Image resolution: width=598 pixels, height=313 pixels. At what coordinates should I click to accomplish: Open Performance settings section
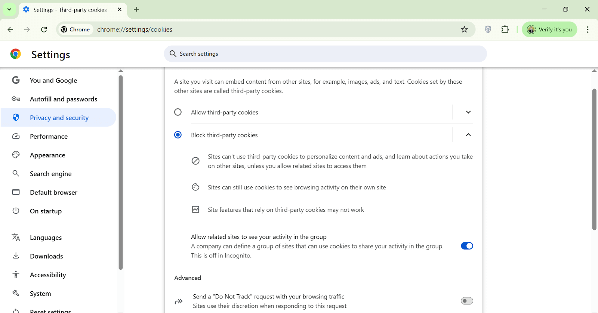coord(49,136)
